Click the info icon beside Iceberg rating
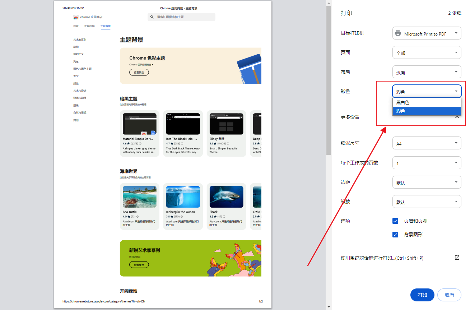 (182, 217)
